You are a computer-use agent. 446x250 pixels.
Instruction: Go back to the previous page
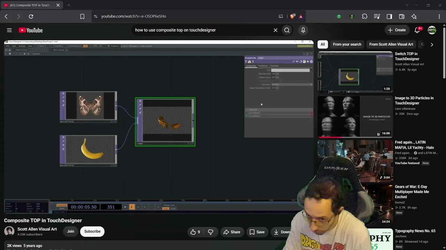pos(6,16)
